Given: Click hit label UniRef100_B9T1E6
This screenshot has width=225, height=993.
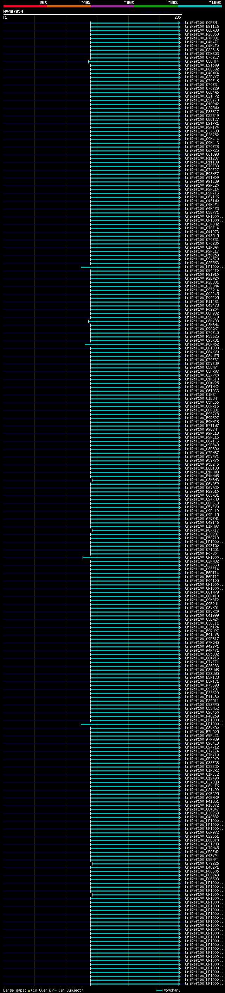Looking at the screenshot, I should tap(202, 27).
